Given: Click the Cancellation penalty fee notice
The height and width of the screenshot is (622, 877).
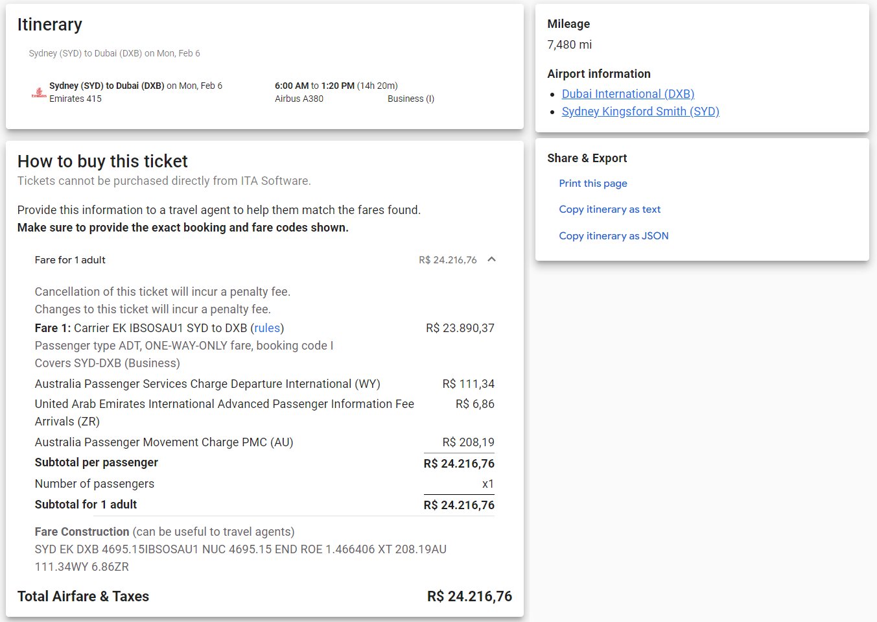Looking at the screenshot, I should [163, 292].
